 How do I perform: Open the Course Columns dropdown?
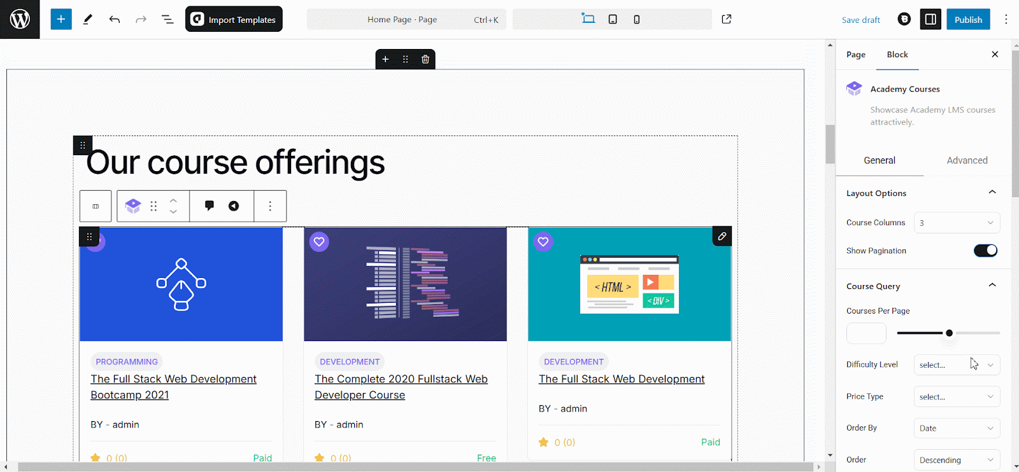click(x=957, y=223)
